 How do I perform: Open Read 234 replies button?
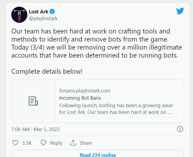pos(98,154)
